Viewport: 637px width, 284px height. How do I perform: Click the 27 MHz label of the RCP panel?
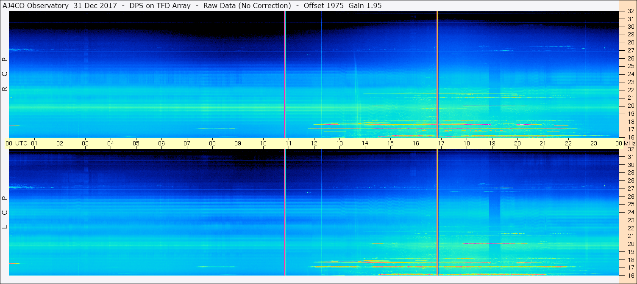coord(630,50)
